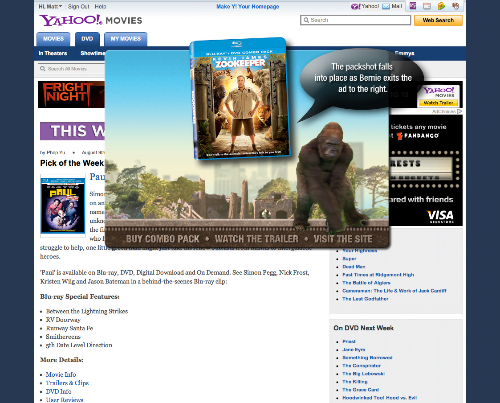Viewport: 500px width, 403px height.
Task: Open the User Reviews link
Action: (65, 399)
